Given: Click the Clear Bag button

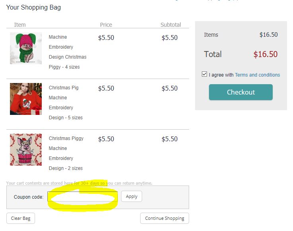Looking at the screenshot, I should [x=21, y=218].
